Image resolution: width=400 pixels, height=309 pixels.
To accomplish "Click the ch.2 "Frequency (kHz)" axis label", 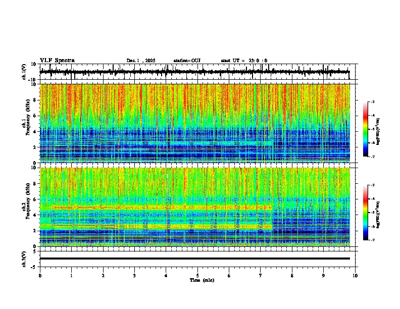I will (28, 201).
